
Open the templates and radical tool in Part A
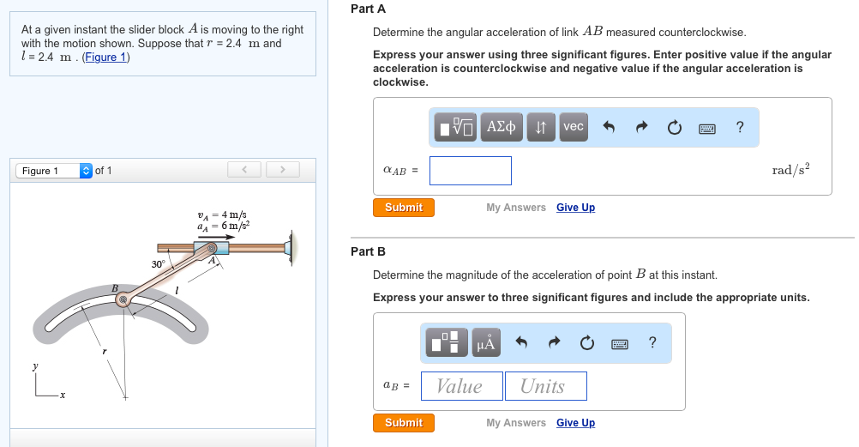(x=455, y=127)
